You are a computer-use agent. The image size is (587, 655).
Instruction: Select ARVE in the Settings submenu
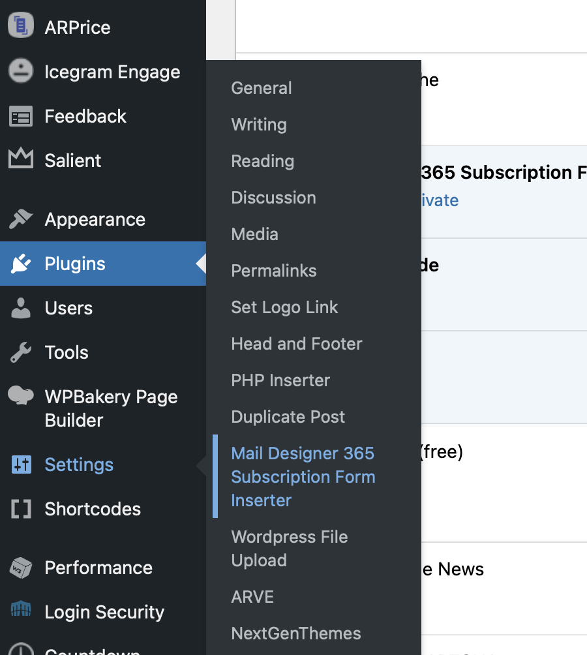click(252, 597)
